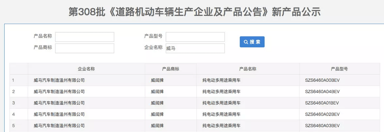Click row number 5 cell
This screenshot has width=384, height=132.
click(19, 126)
